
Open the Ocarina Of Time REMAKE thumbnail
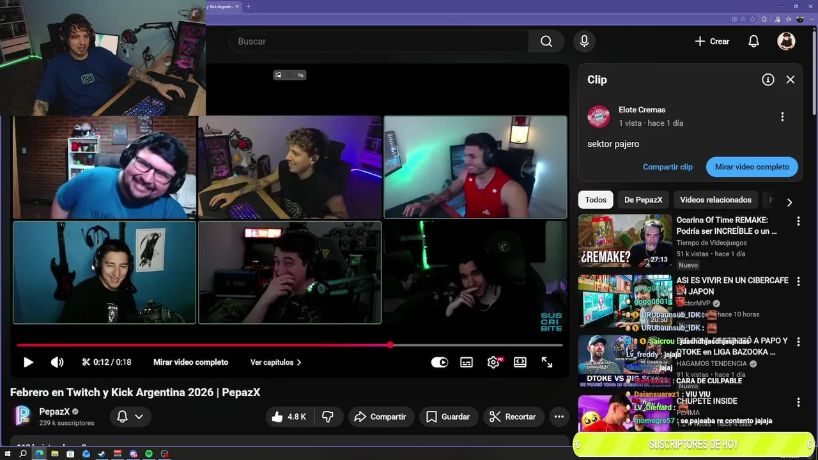(625, 241)
